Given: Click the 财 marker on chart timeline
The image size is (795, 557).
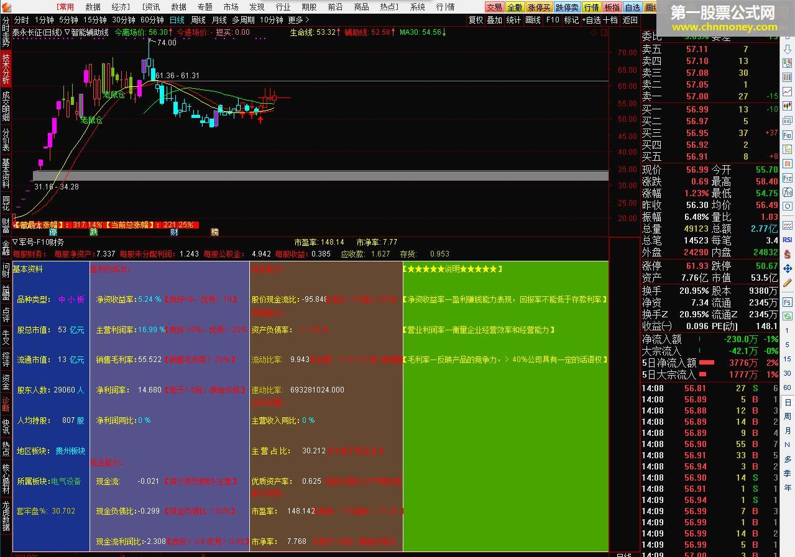Looking at the screenshot, I should 175,232.
